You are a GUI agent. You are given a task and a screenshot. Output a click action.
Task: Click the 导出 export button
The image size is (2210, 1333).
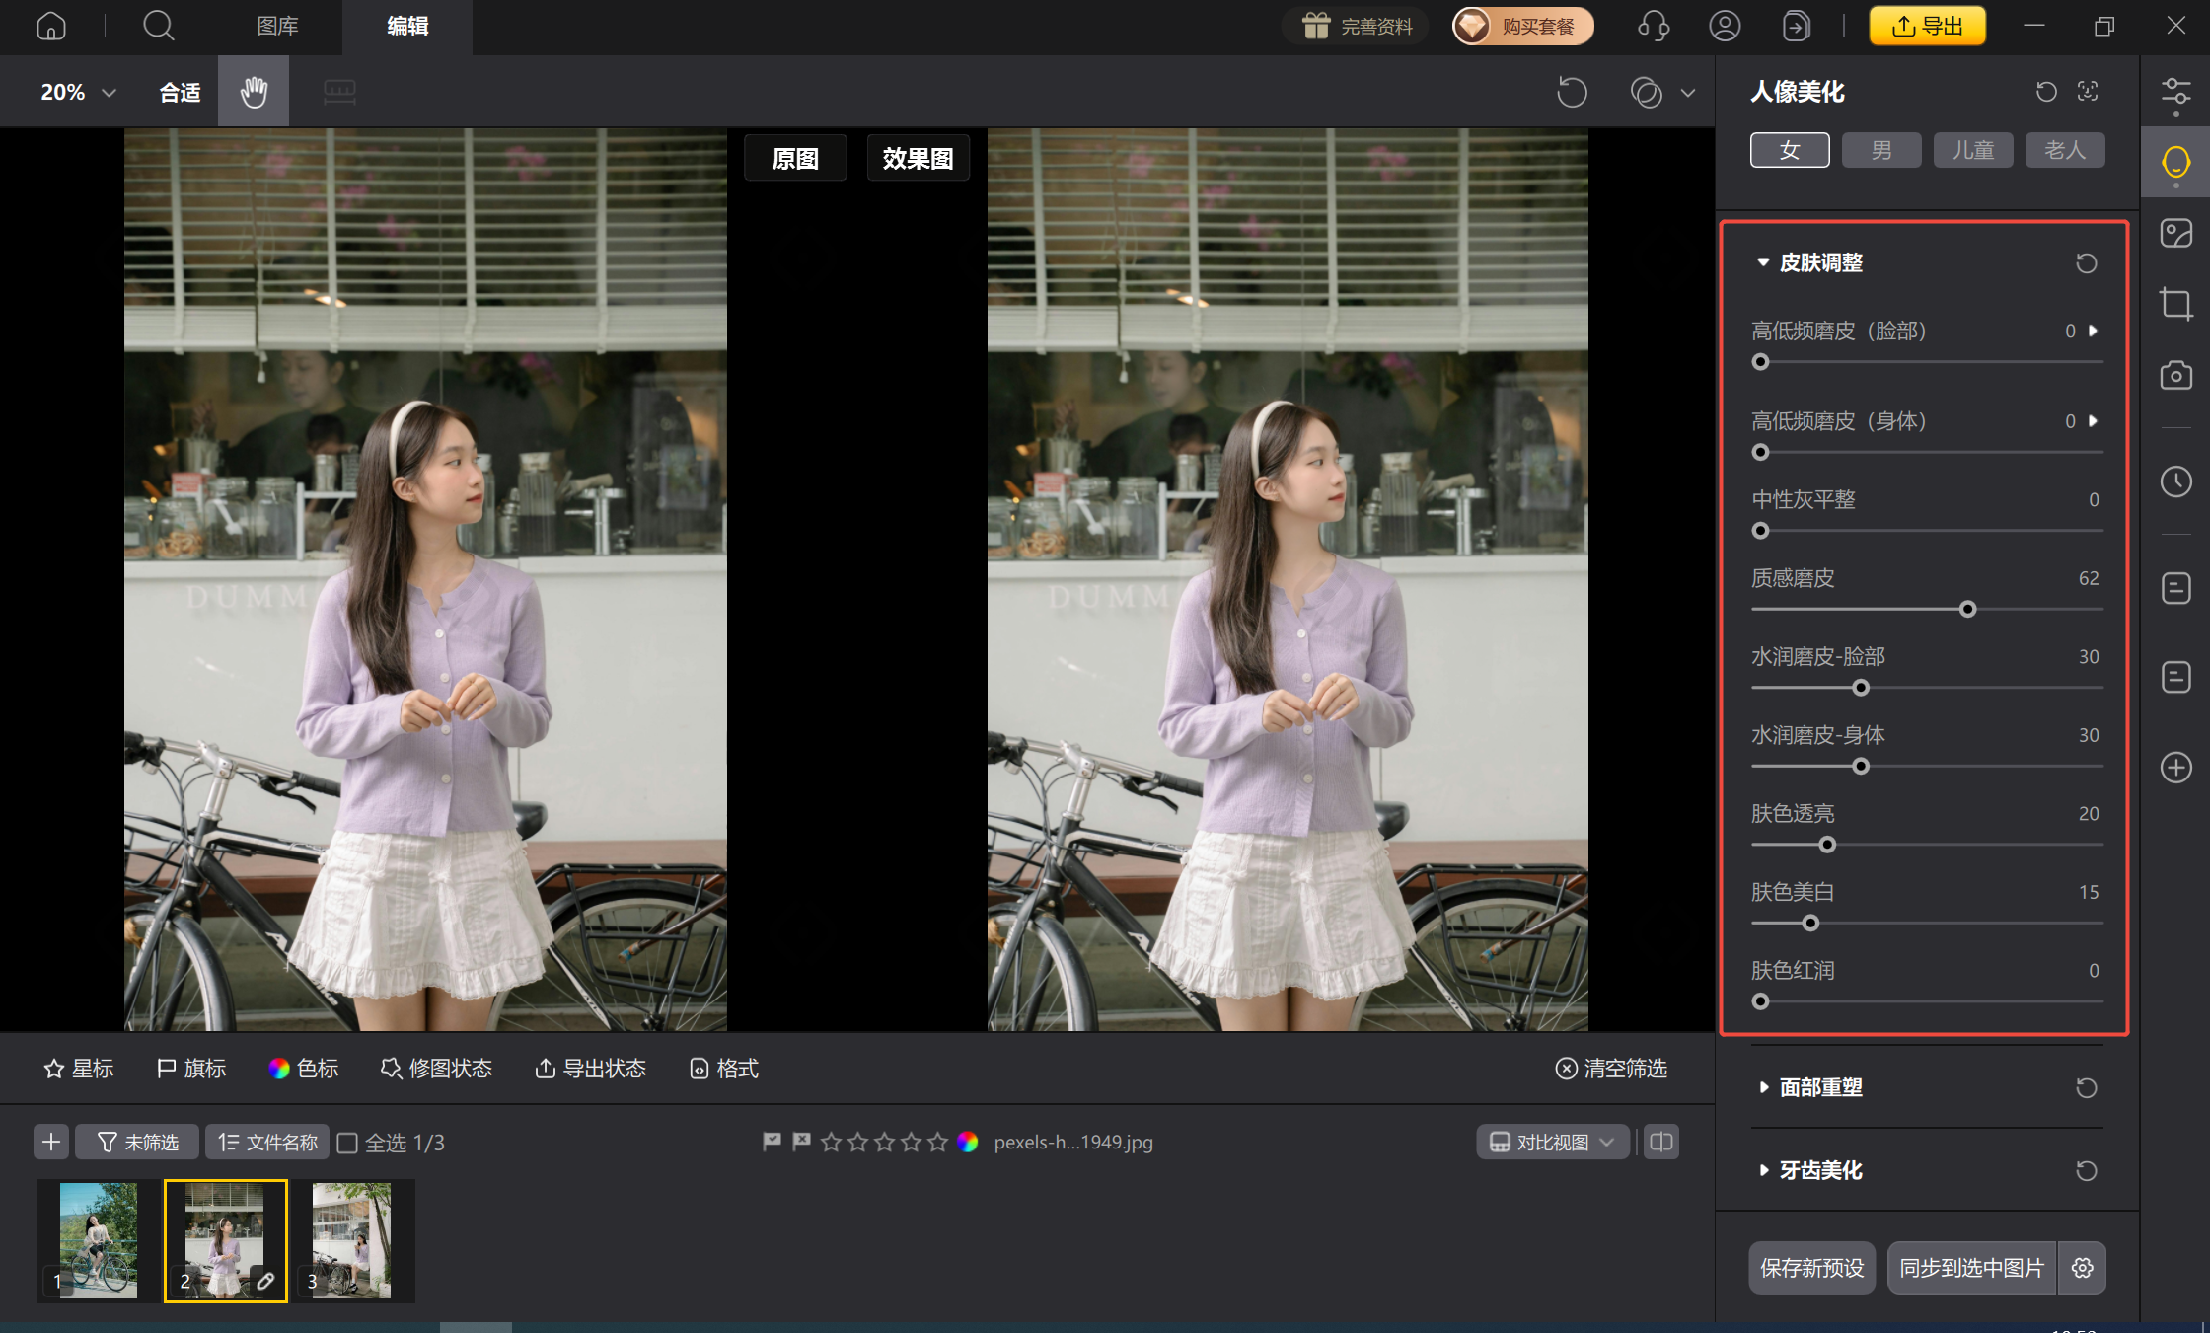[1927, 26]
